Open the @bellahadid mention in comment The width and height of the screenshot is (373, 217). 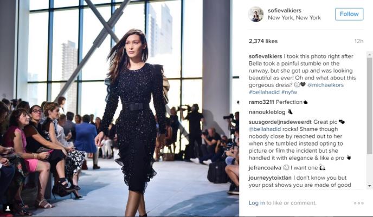265,129
